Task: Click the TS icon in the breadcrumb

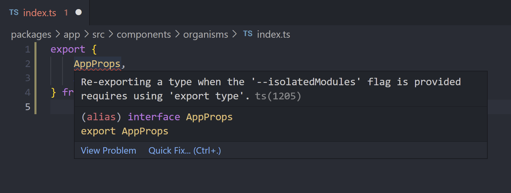Action: click(x=248, y=34)
